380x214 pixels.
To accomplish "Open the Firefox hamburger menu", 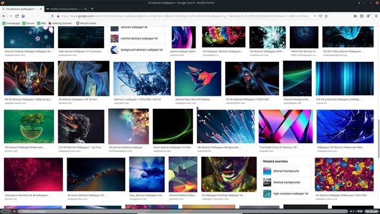I will (x=376, y=16).
